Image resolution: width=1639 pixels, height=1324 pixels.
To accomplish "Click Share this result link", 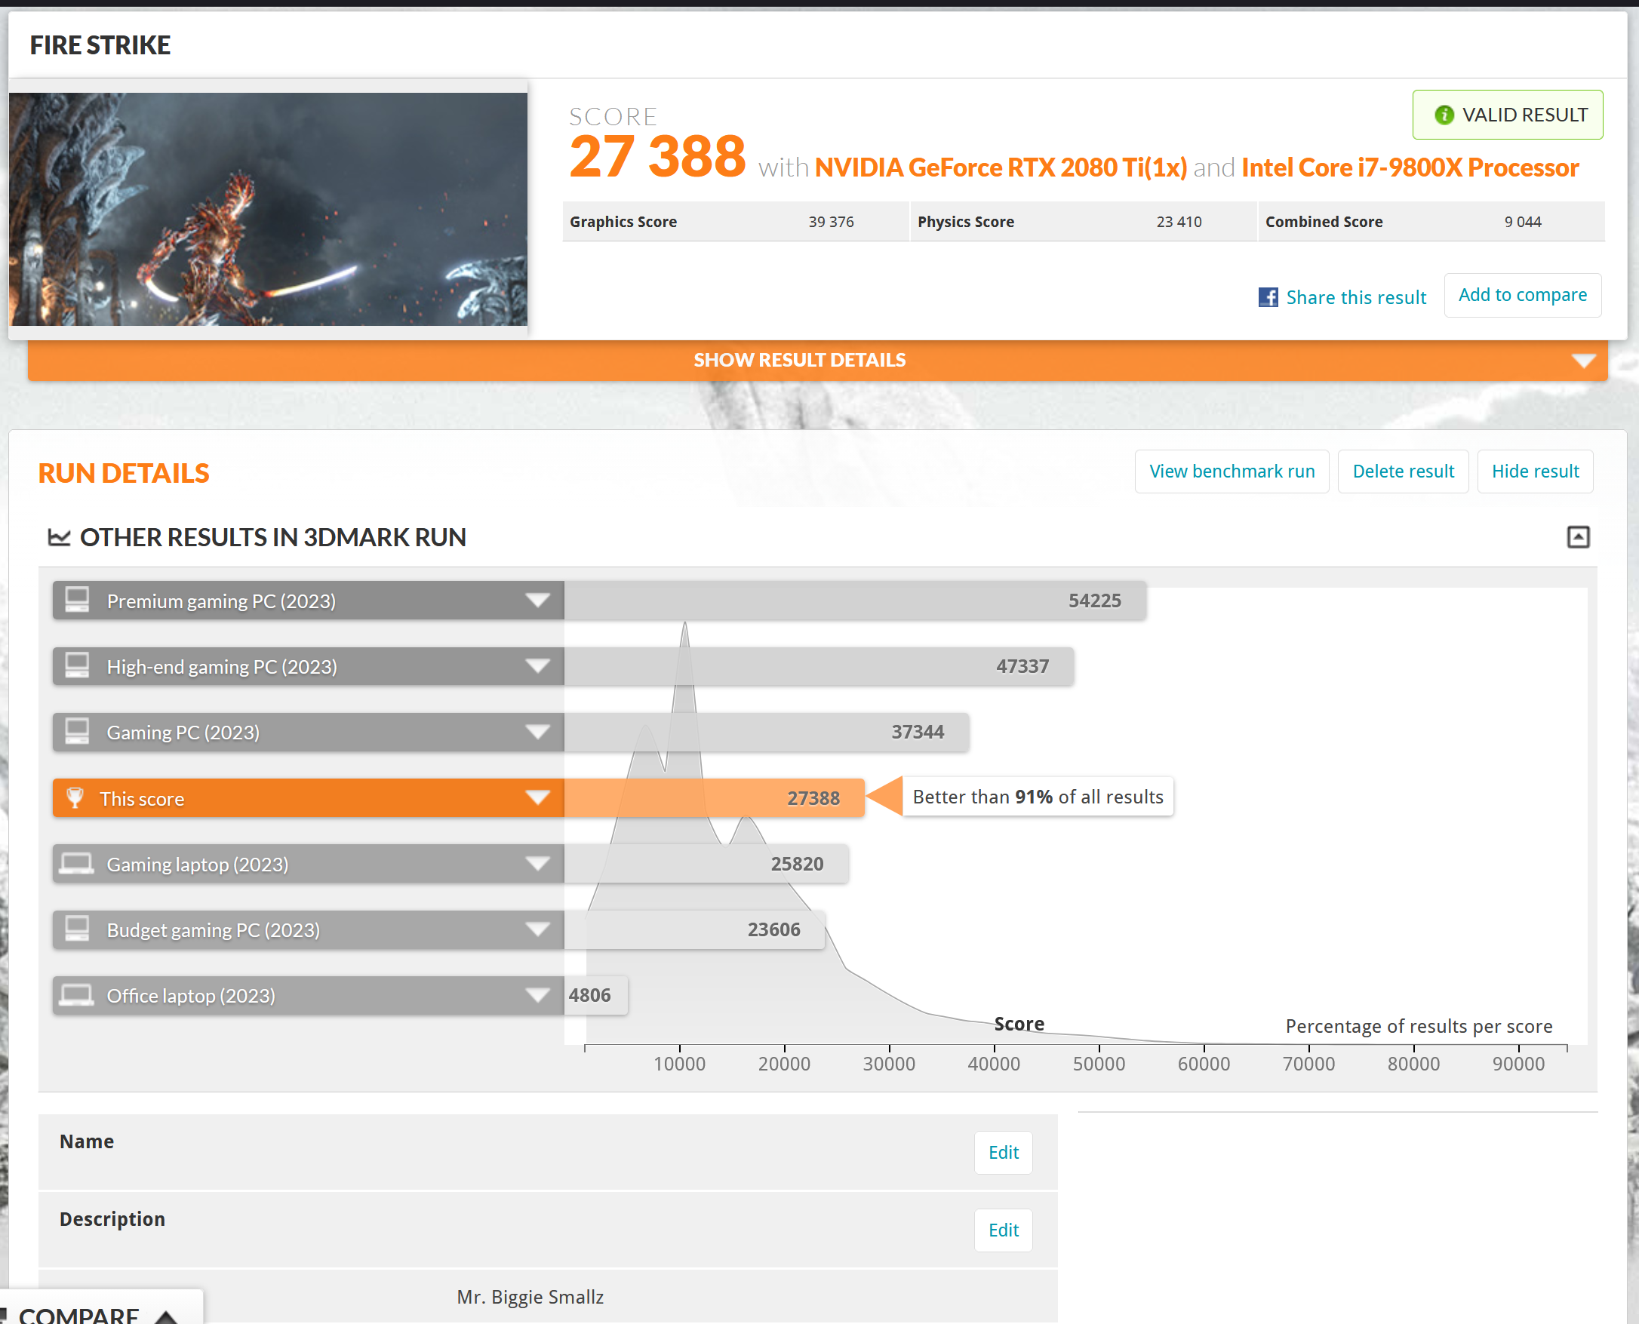I will (x=1355, y=297).
